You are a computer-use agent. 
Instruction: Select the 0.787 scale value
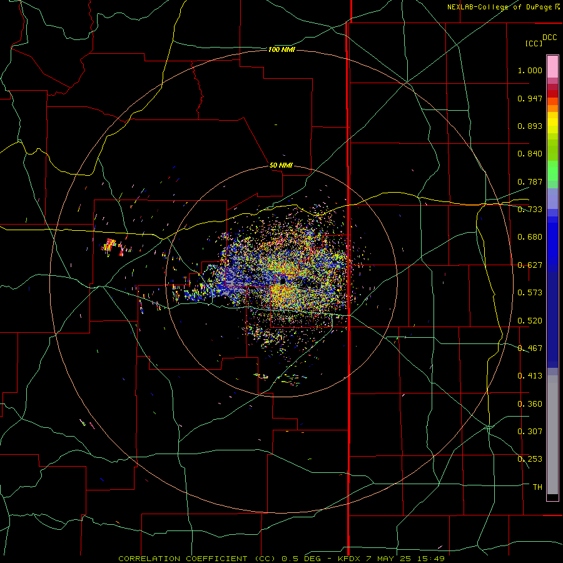pyautogui.click(x=530, y=181)
